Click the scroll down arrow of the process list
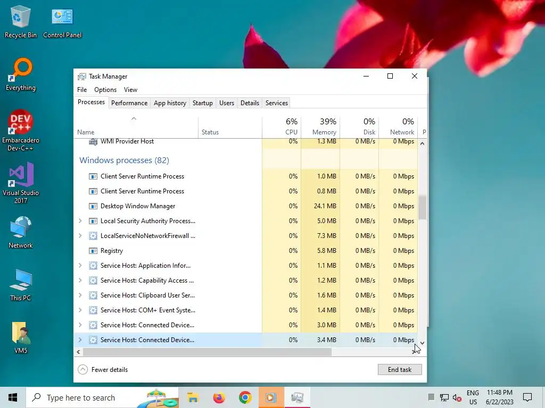545x408 pixels. coord(422,343)
